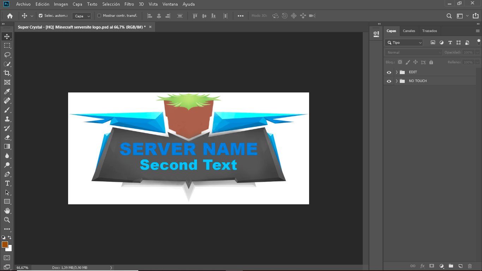This screenshot has width=482, height=271.
Task: Select the Lasso tool
Action: click(x=7, y=55)
